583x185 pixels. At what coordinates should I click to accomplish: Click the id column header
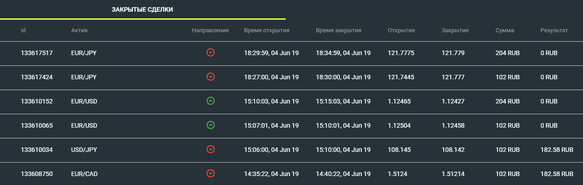coord(23,30)
